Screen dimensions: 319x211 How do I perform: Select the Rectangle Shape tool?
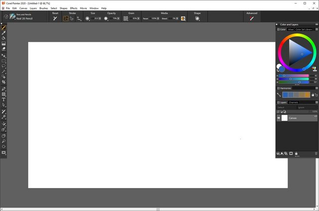pyautogui.click(x=3, y=94)
